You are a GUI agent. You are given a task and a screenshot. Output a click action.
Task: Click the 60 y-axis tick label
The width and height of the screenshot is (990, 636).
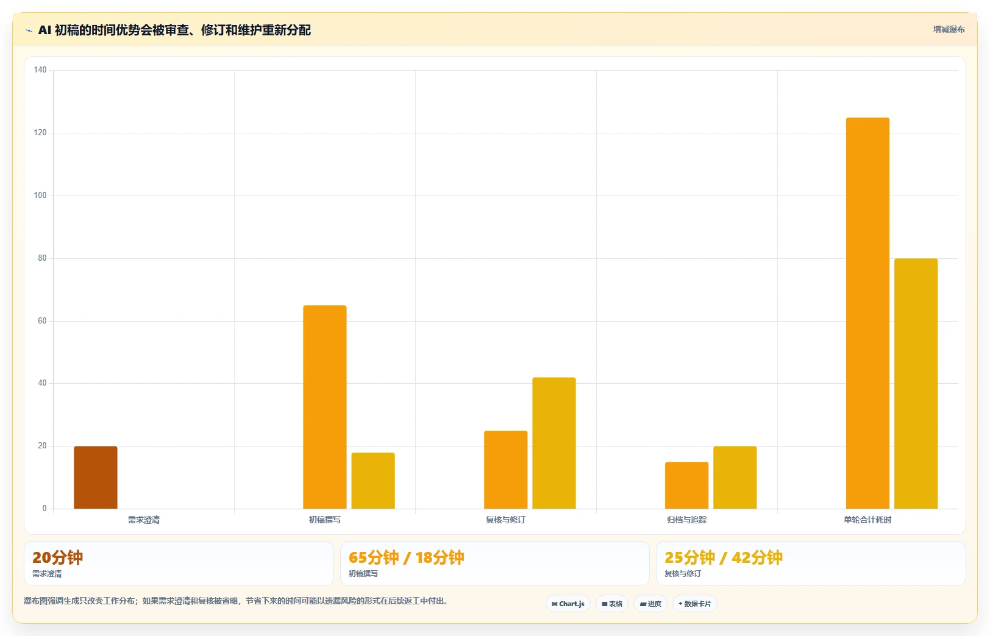tap(42, 321)
